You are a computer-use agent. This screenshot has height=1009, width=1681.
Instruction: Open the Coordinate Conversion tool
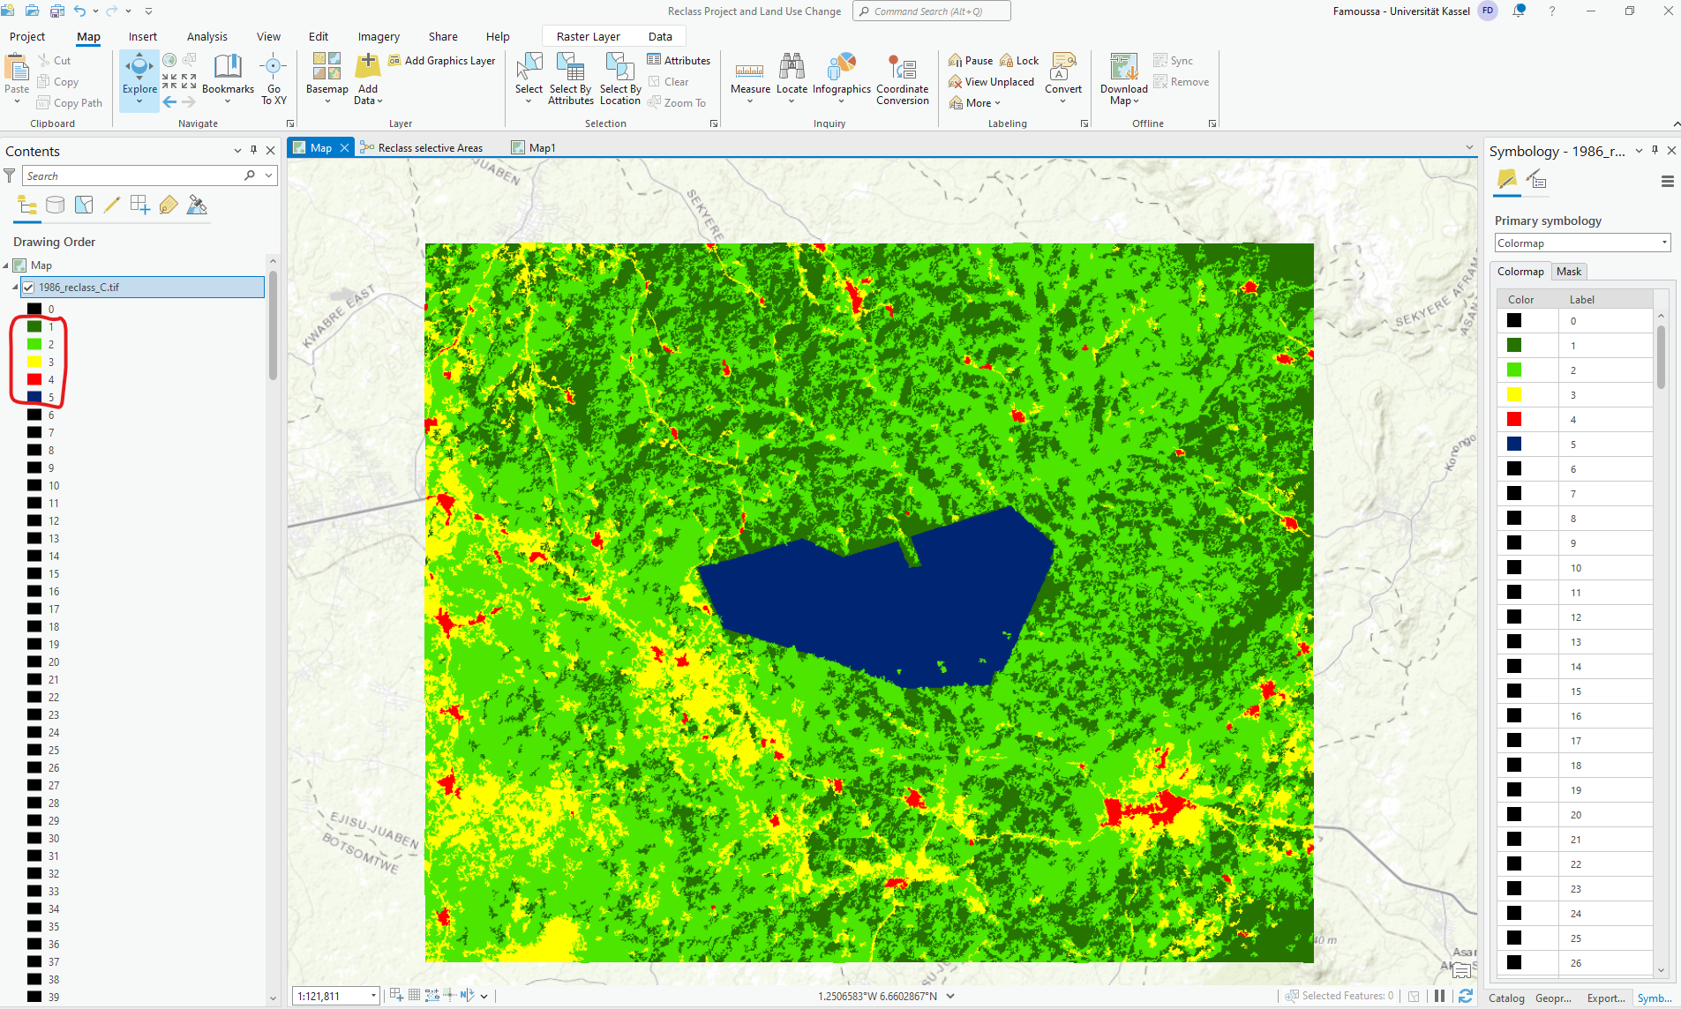[902, 79]
